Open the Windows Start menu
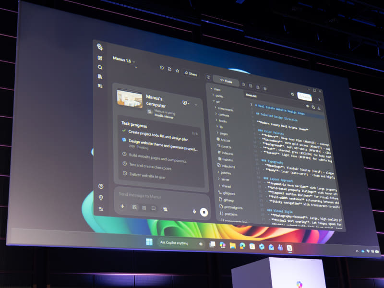The width and height of the screenshot is (384, 288). click(x=149, y=242)
